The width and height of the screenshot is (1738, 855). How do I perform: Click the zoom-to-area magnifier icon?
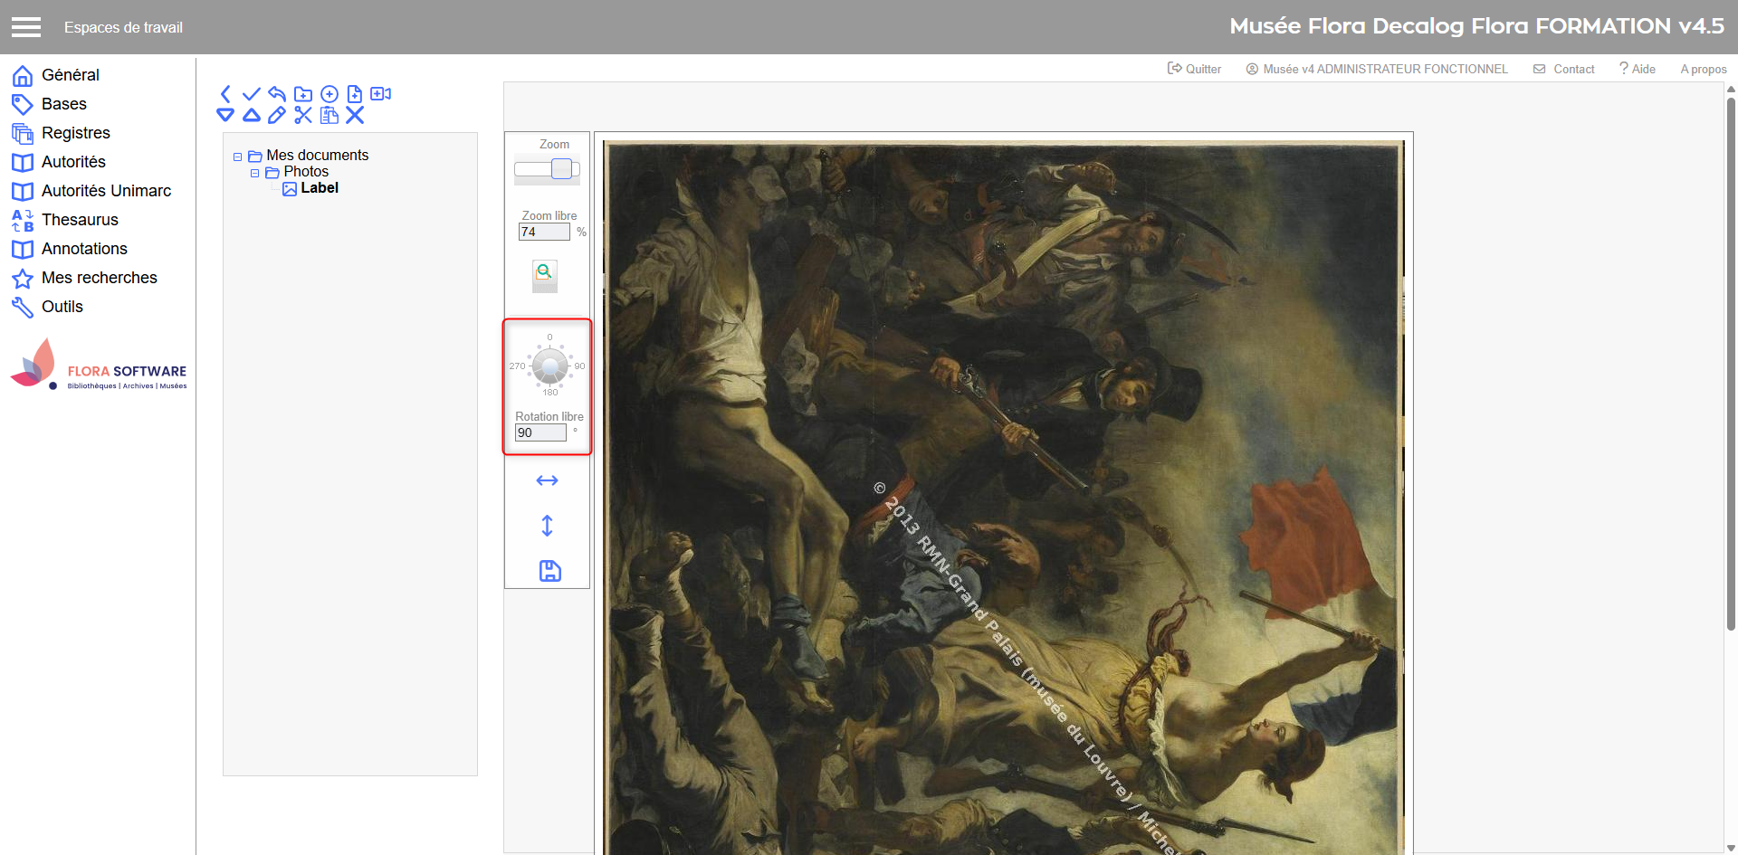(x=544, y=272)
